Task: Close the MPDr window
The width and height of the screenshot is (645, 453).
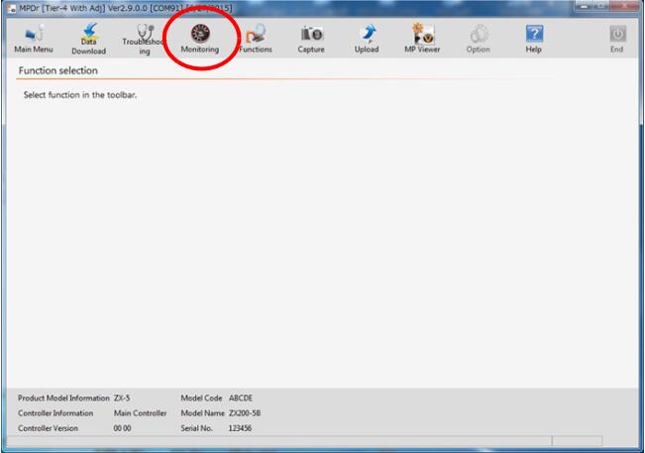Action: pyautogui.click(x=623, y=7)
